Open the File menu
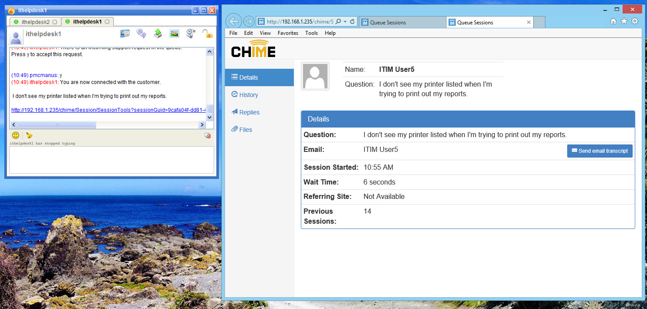 pyautogui.click(x=233, y=33)
